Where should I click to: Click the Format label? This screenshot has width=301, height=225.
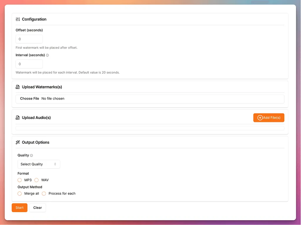click(23, 174)
